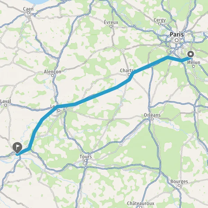The image size is (208, 208).
Task: Click the Alençon city marker dot
Action: coord(53,76)
